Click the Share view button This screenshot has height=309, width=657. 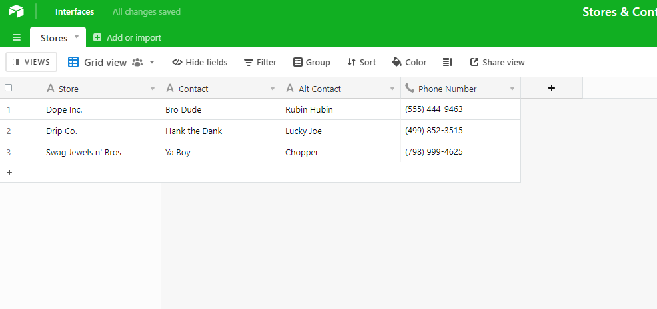pos(497,62)
